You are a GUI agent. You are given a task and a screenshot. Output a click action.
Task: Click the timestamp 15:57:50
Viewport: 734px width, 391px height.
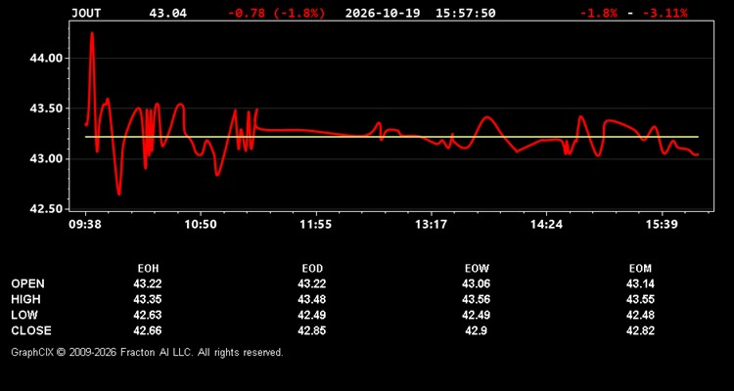click(x=465, y=13)
